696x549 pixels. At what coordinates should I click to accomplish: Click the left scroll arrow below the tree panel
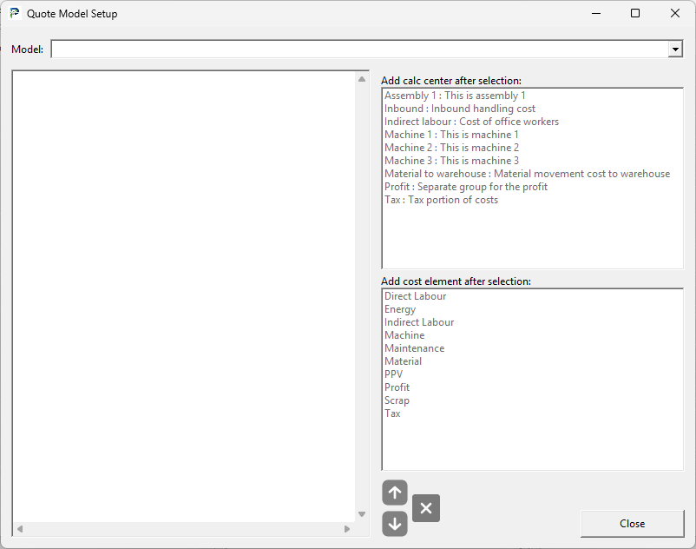(x=20, y=529)
